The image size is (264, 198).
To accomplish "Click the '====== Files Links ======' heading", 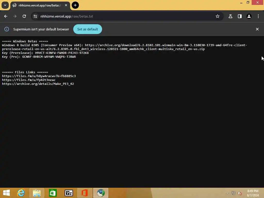I will (25, 72).
